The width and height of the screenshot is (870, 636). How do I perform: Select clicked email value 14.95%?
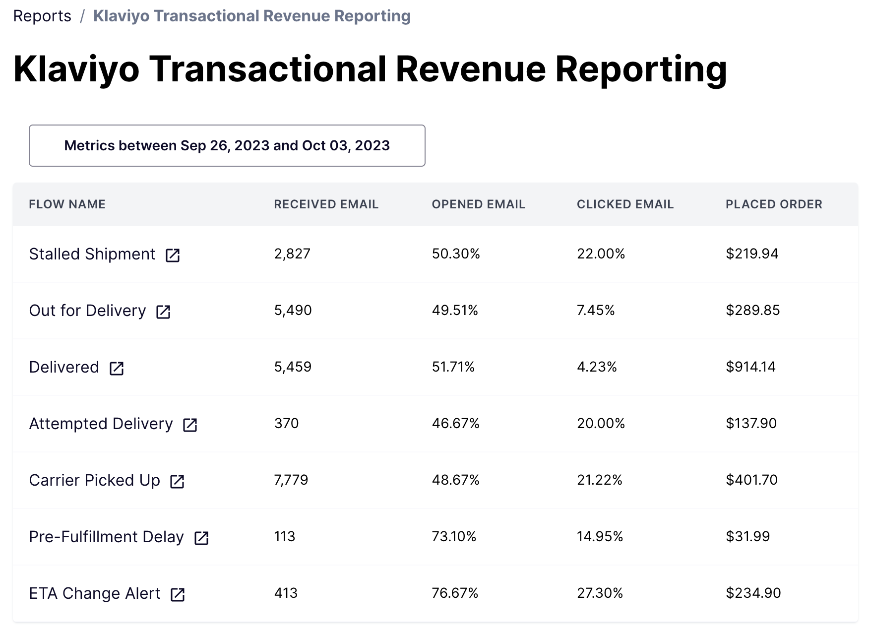[600, 536]
